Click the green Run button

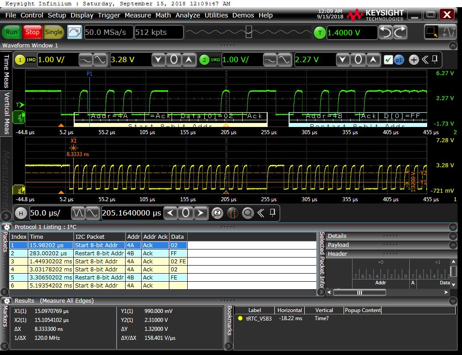point(12,32)
